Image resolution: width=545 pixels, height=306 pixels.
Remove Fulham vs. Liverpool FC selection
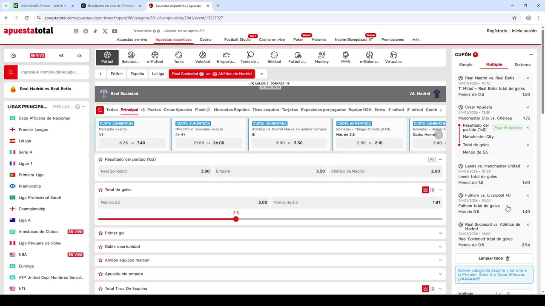528,195
